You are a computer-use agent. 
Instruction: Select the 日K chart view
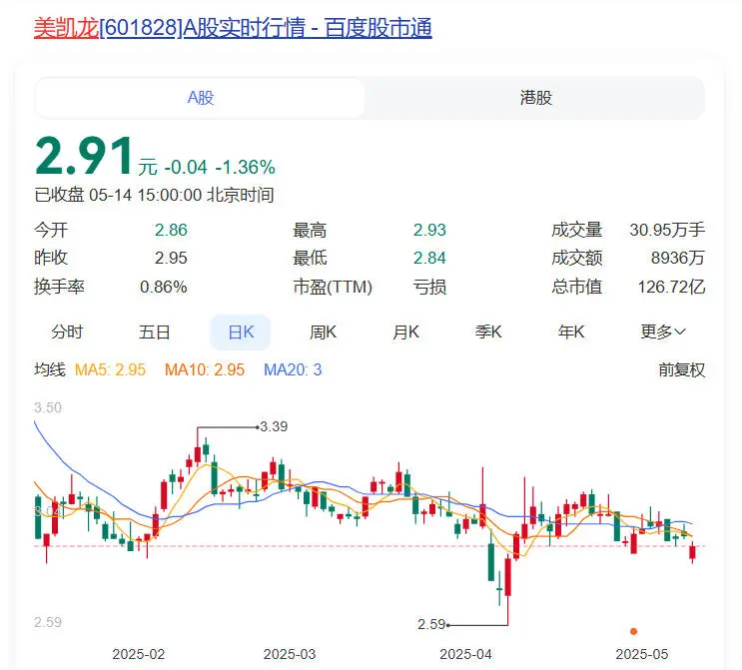click(241, 333)
